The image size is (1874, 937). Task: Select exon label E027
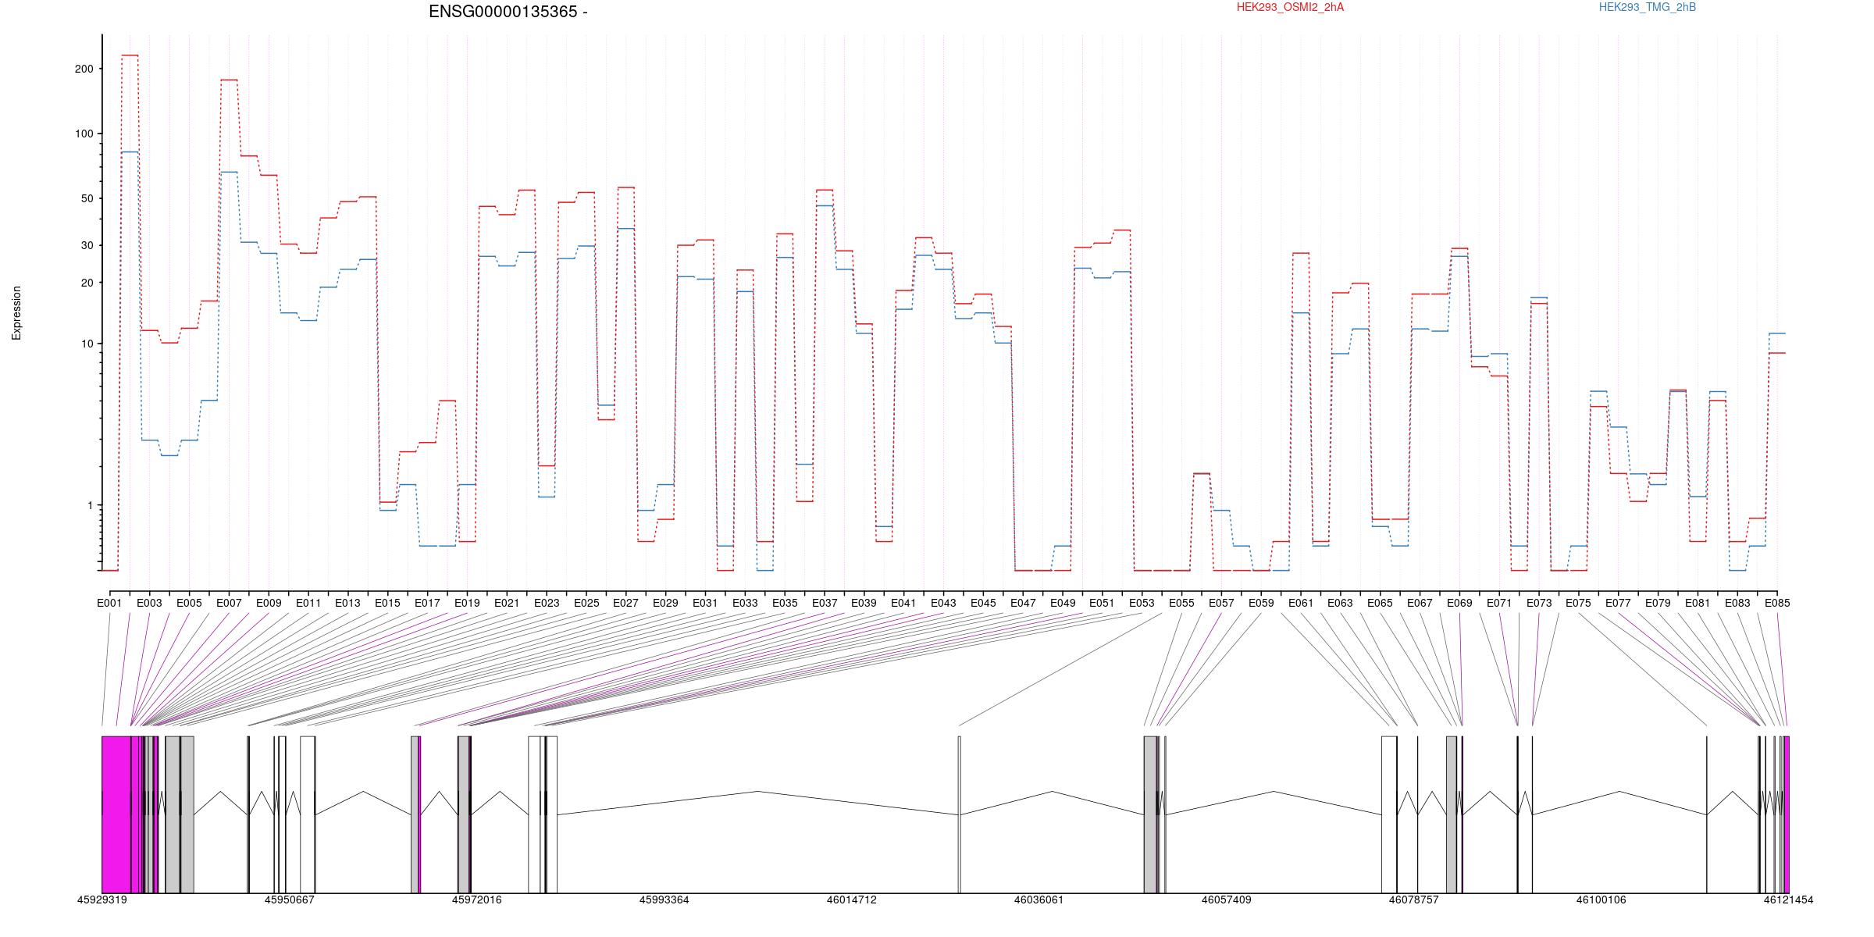625,603
